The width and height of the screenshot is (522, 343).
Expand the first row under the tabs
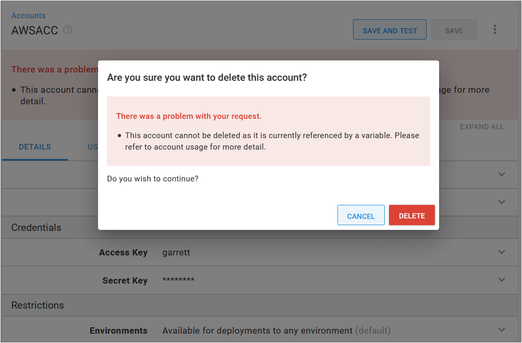501,174
